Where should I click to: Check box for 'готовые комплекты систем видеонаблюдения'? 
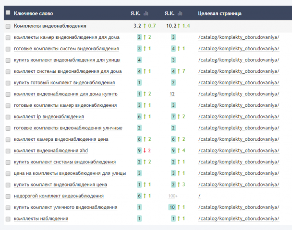[x=8, y=49]
